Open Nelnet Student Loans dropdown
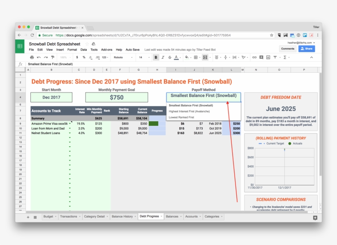This screenshot has height=245, width=337. click(x=70, y=133)
